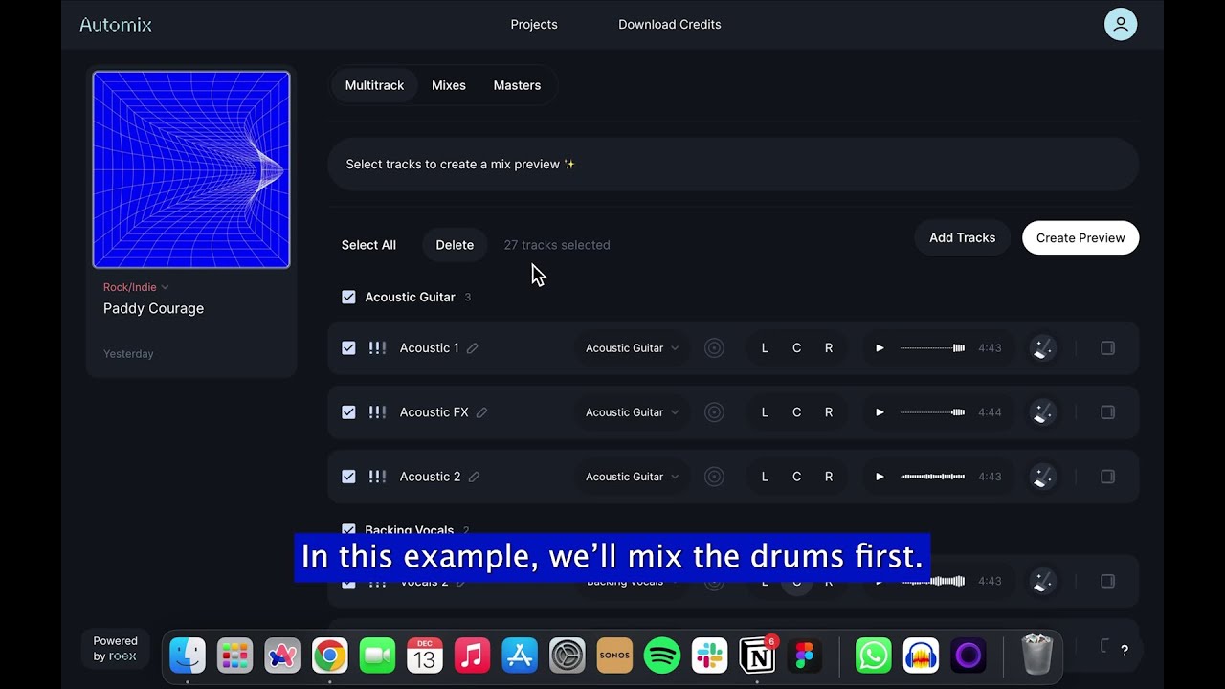
Task: Delete the selected tracks
Action: click(x=455, y=245)
